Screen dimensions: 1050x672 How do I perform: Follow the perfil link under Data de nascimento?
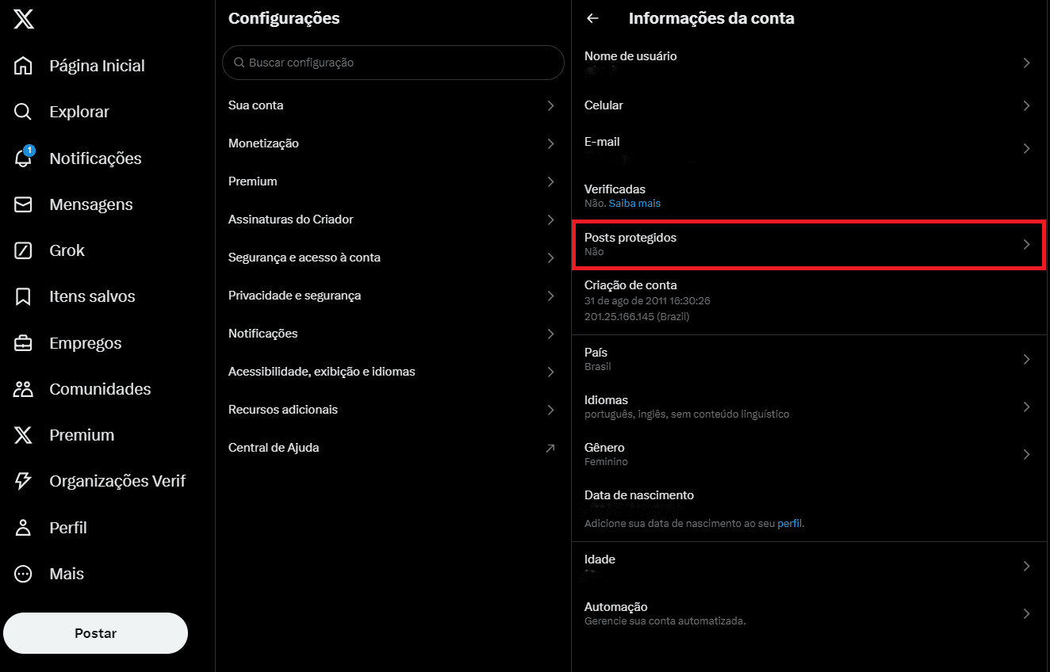click(x=790, y=524)
